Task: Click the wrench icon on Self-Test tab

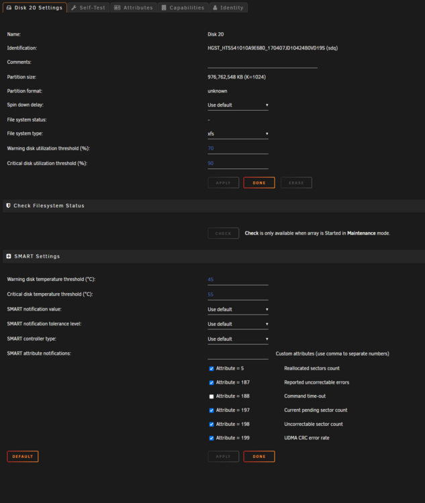Action: tap(74, 7)
